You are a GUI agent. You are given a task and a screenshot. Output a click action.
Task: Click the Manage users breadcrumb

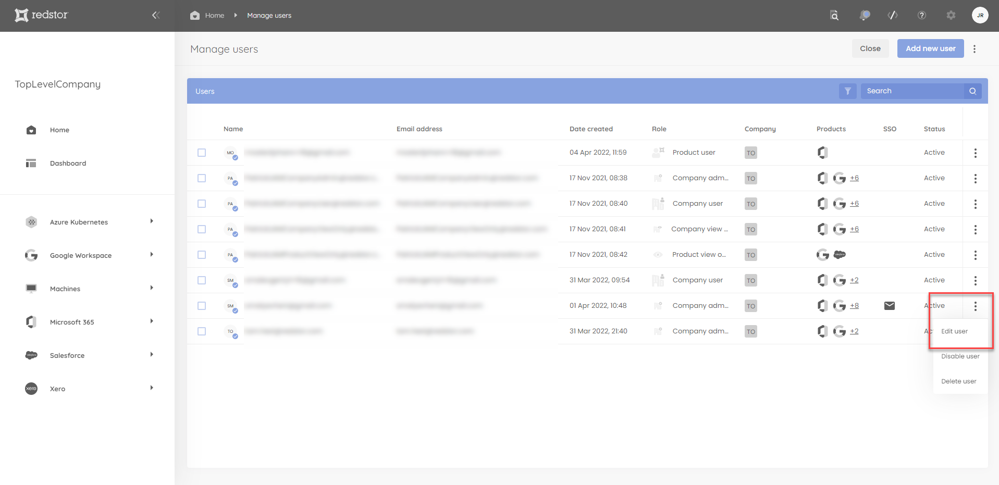click(x=269, y=16)
